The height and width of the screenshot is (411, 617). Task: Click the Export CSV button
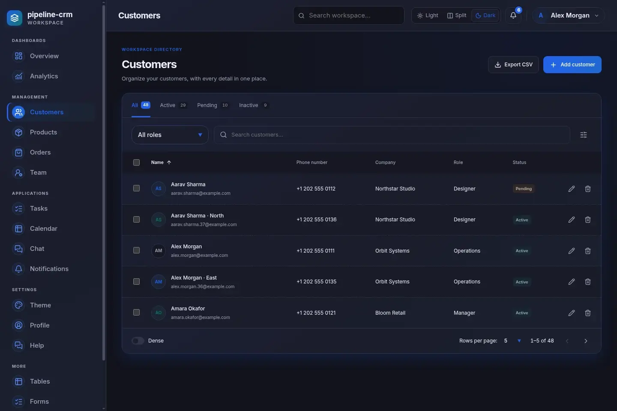[513, 65]
